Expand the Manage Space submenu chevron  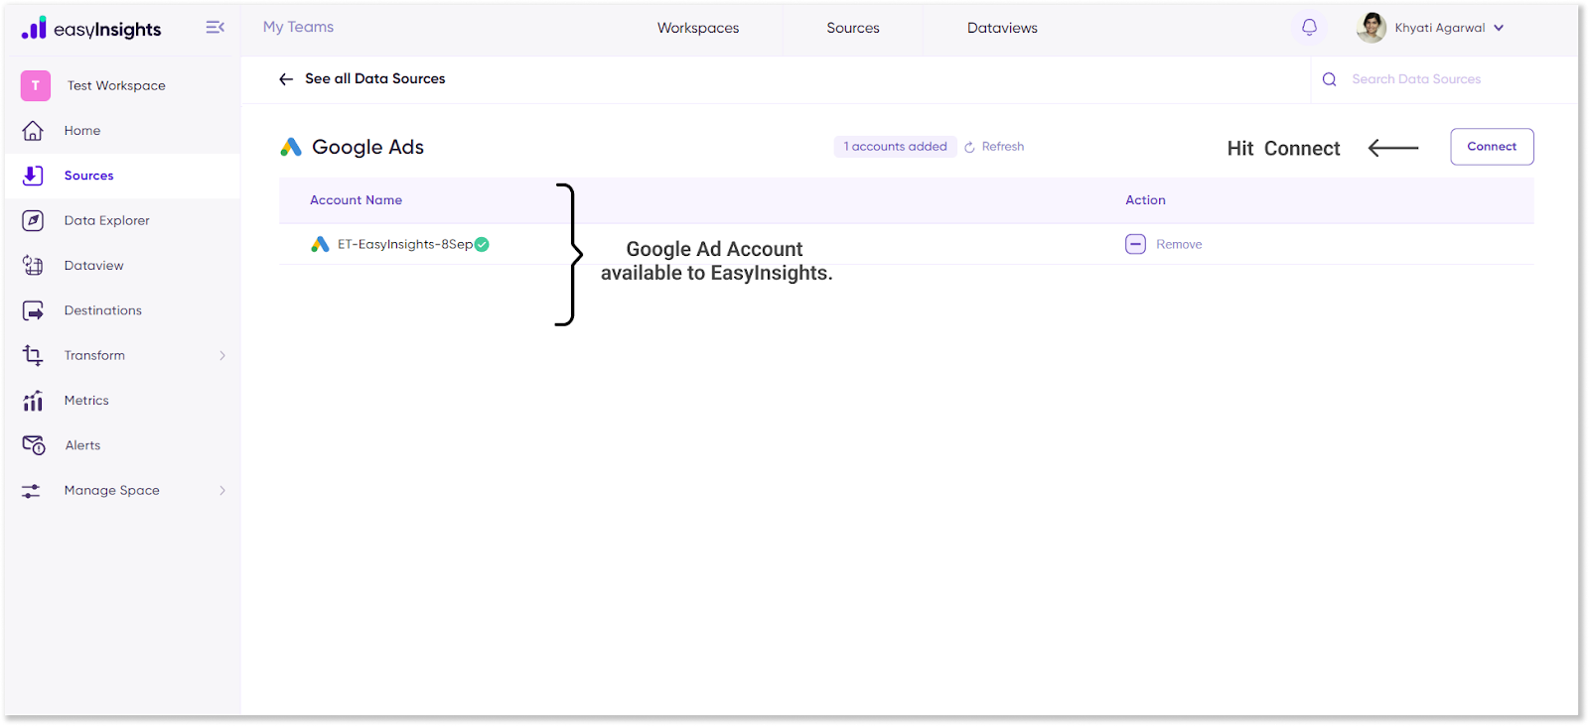tap(222, 491)
